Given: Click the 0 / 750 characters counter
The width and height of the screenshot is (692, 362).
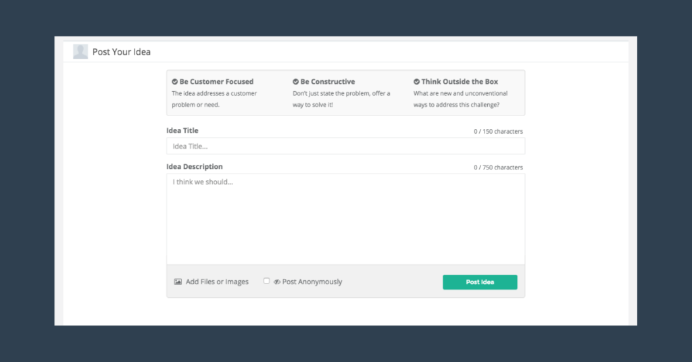Looking at the screenshot, I should 498,167.
